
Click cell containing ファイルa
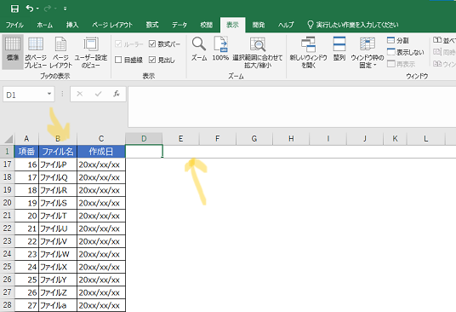[x=58, y=305]
